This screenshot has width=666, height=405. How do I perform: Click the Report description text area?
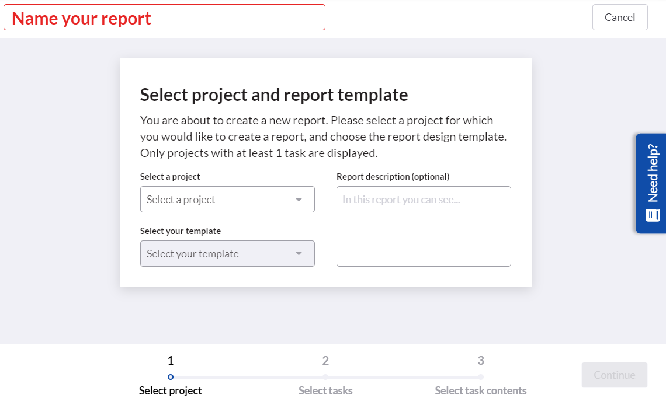tap(424, 226)
